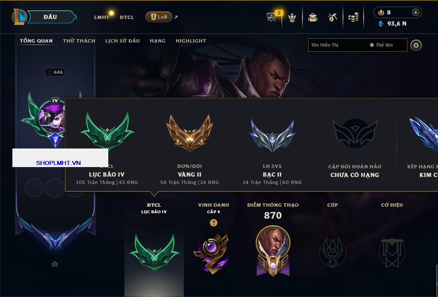Click the LoR button
The width and height of the screenshot is (438, 297).
pos(159,17)
